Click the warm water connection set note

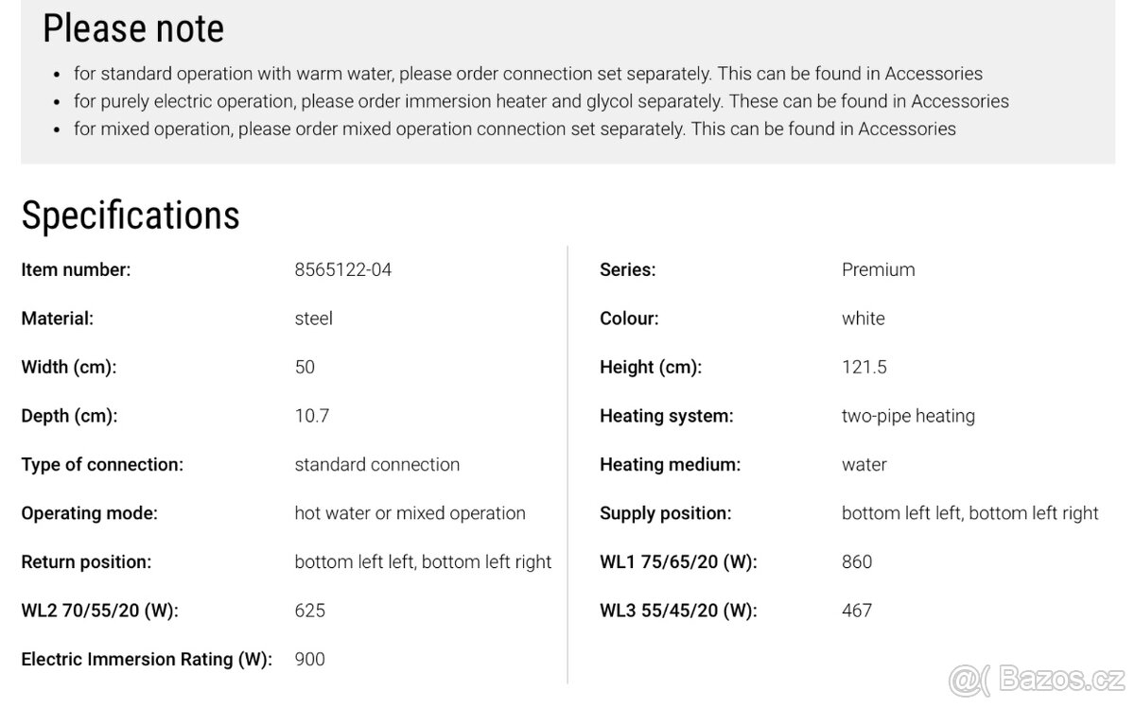point(541,74)
